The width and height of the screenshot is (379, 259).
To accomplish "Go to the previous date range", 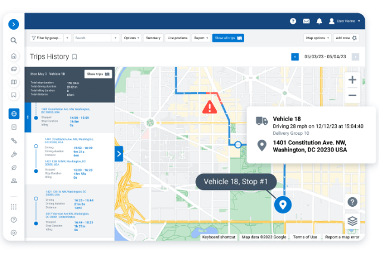I will pyautogui.click(x=295, y=56).
